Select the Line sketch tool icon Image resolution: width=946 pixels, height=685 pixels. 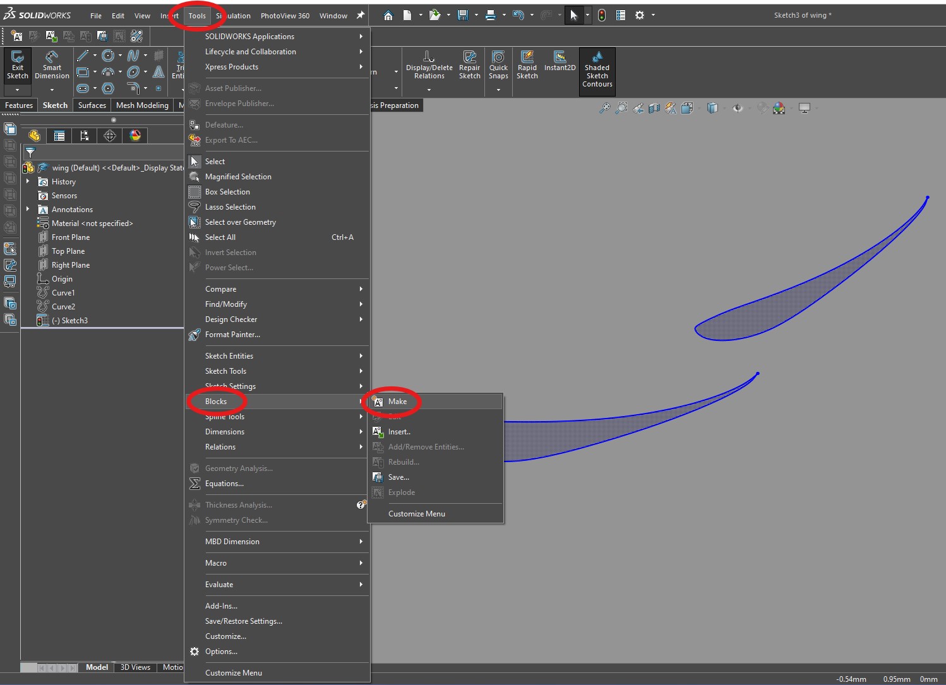tap(83, 56)
